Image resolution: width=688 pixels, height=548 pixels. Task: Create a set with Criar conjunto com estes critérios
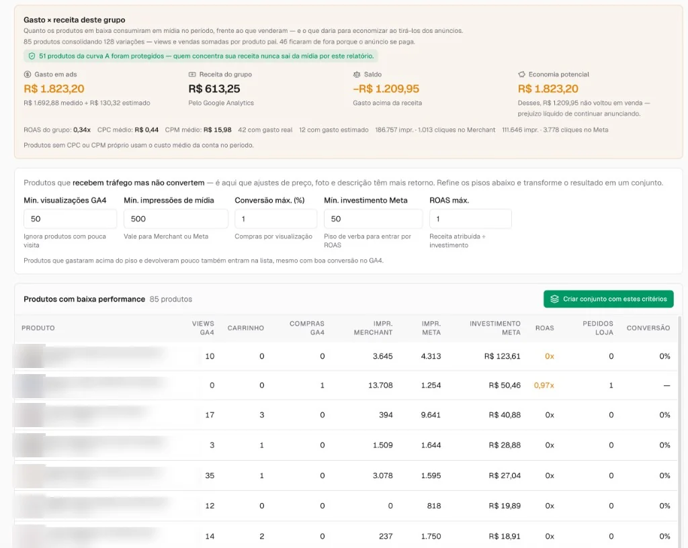(x=608, y=299)
